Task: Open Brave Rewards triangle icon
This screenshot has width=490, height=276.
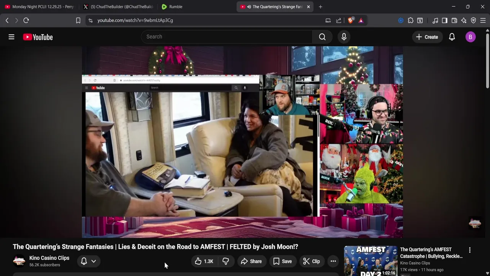Action: click(361, 20)
